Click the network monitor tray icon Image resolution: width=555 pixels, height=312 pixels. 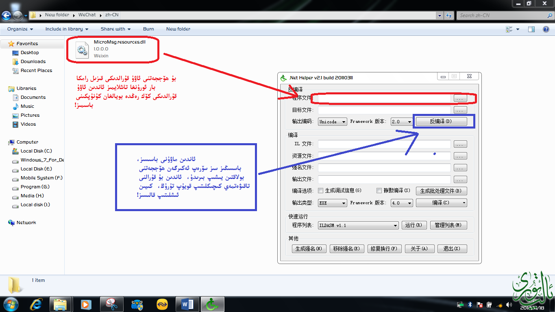pos(460,305)
